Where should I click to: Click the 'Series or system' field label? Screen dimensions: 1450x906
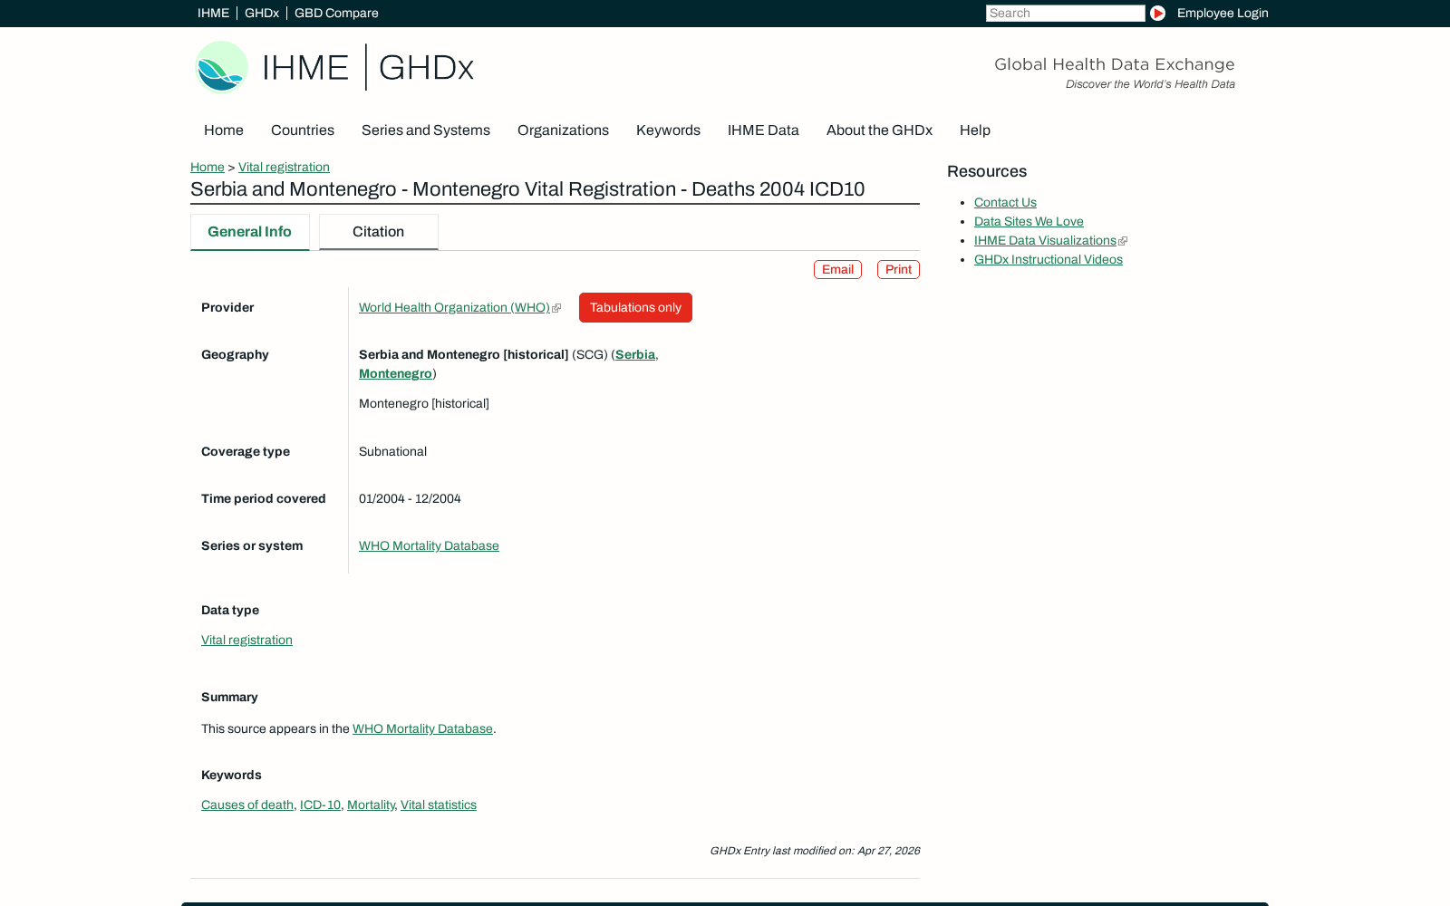252,546
